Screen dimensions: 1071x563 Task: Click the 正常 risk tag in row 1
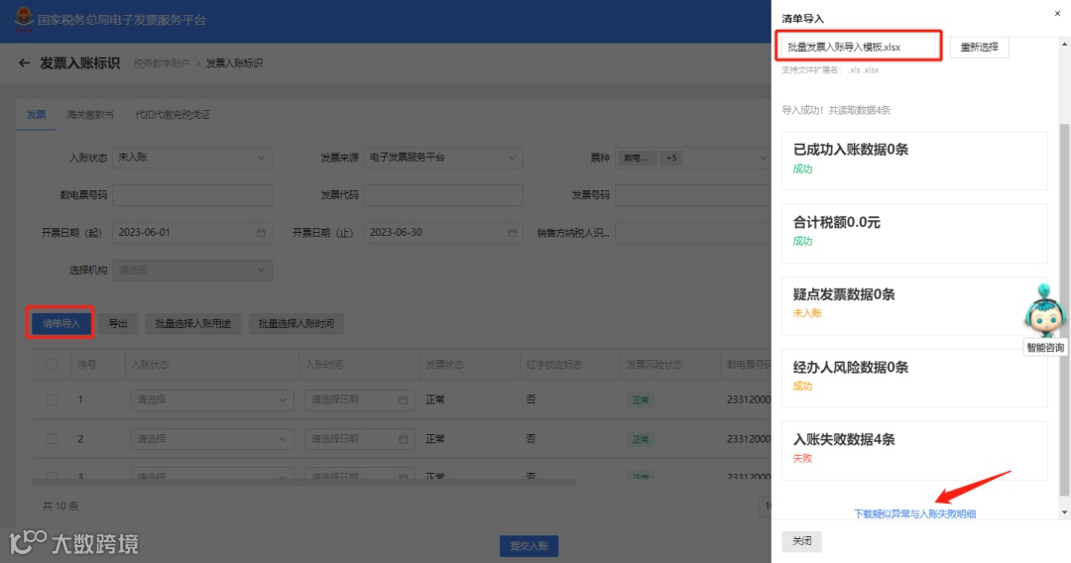640,399
